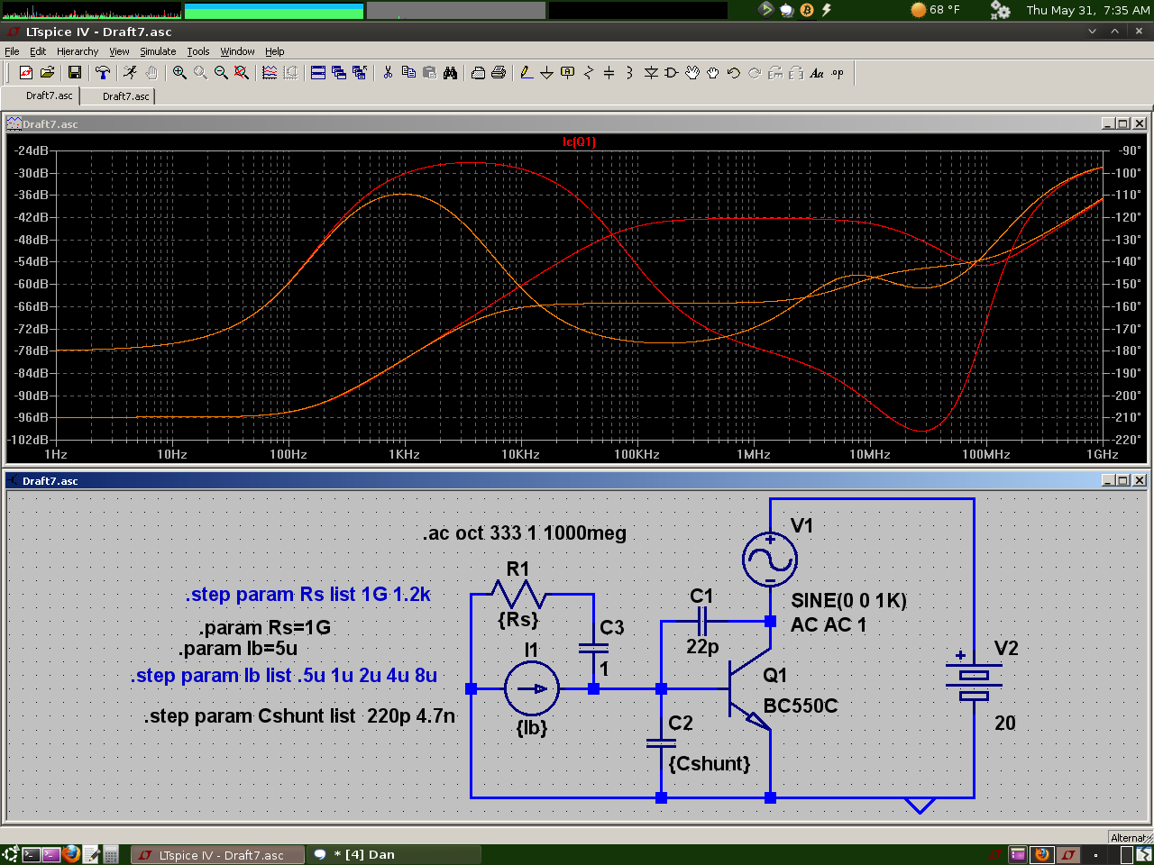1154x865 pixels.
Task: Click the 22p value of C1
Action: pos(702,647)
